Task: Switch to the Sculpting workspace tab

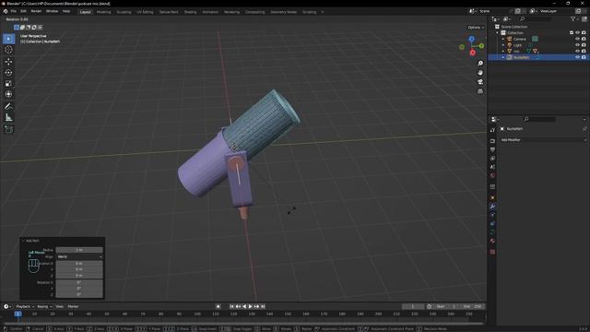Action: click(x=124, y=12)
